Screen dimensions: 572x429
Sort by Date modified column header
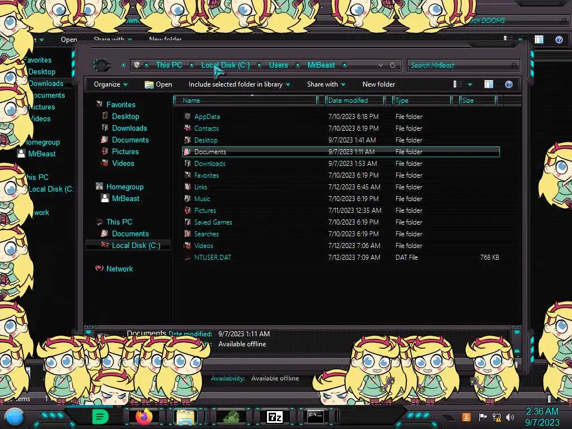click(x=355, y=101)
